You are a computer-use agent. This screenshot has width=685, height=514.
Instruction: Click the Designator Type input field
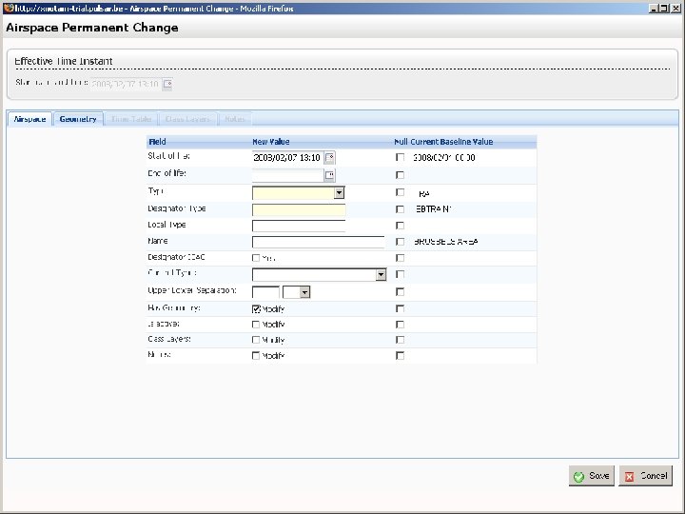tap(299, 209)
